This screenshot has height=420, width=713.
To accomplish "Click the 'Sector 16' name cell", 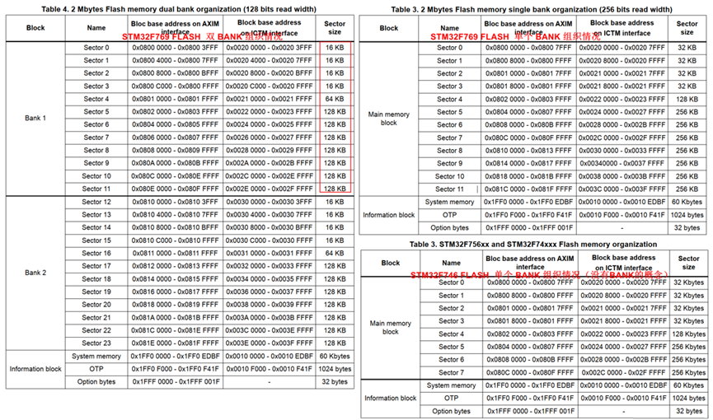I will point(96,253).
